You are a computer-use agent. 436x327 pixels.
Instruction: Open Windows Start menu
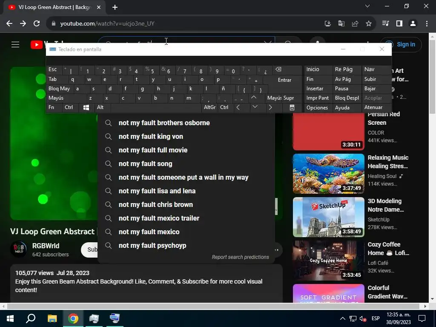point(10,318)
